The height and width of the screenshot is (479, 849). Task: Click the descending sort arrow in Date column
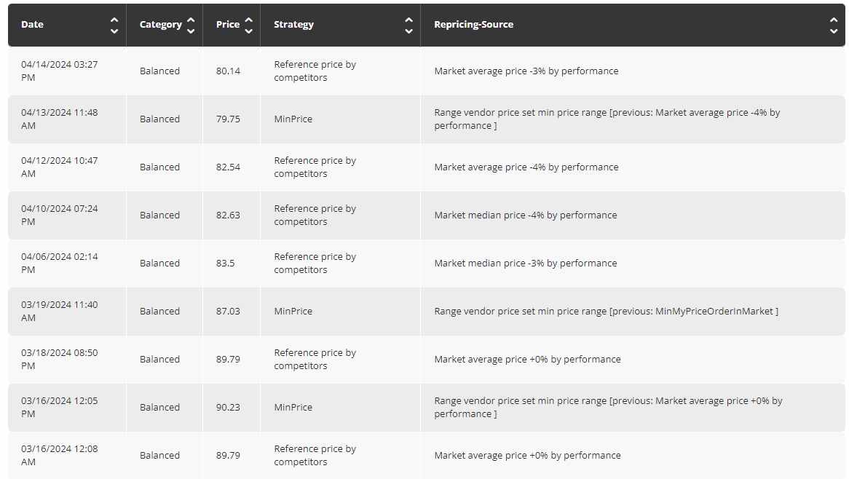click(x=114, y=31)
